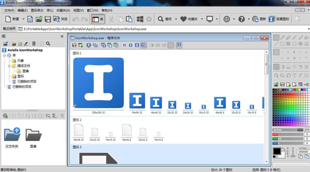Screen dimensions: 310x172
Task: Click the help question mark icon
Action: tap(242, 19)
